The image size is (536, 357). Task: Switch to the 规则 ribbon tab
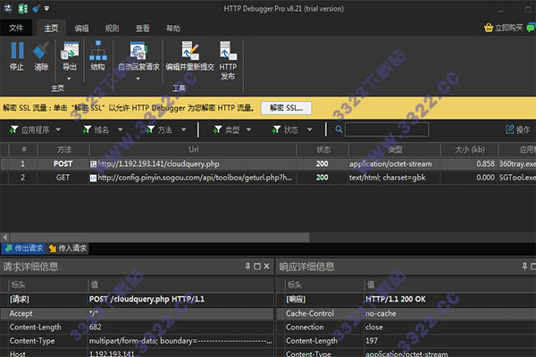113,29
